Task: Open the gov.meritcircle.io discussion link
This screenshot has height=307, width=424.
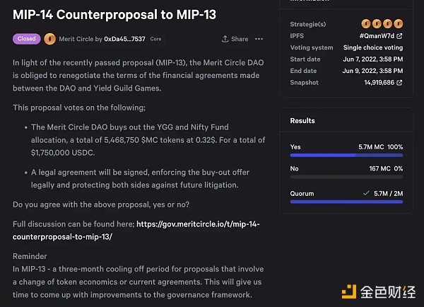Action: [197, 230]
